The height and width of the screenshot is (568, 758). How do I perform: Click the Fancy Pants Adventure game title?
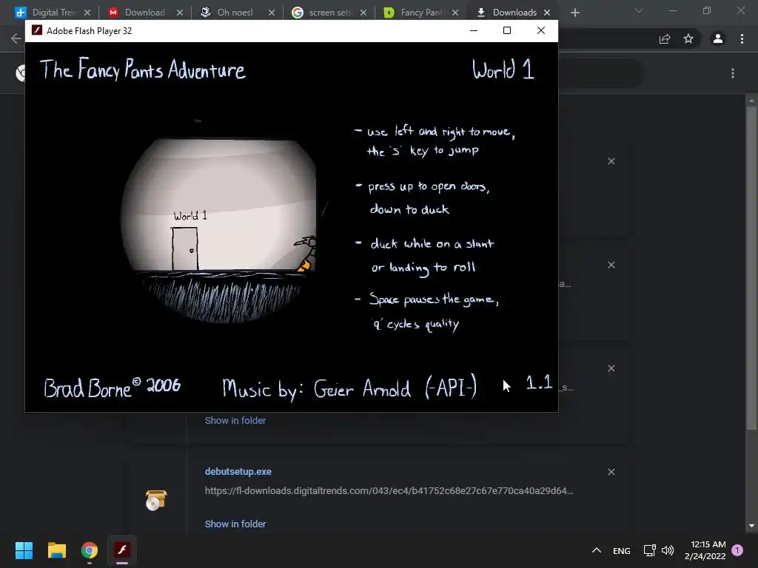coord(143,69)
